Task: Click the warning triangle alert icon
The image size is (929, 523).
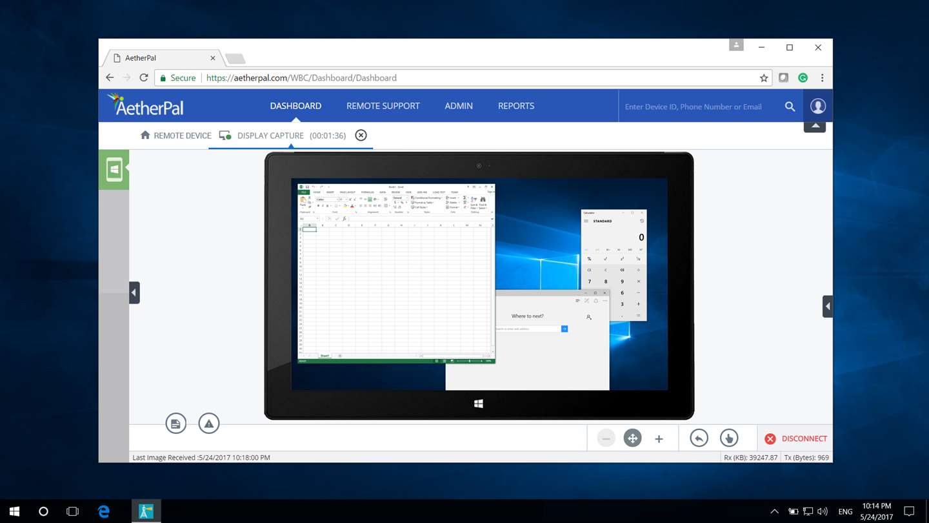Action: click(x=208, y=424)
